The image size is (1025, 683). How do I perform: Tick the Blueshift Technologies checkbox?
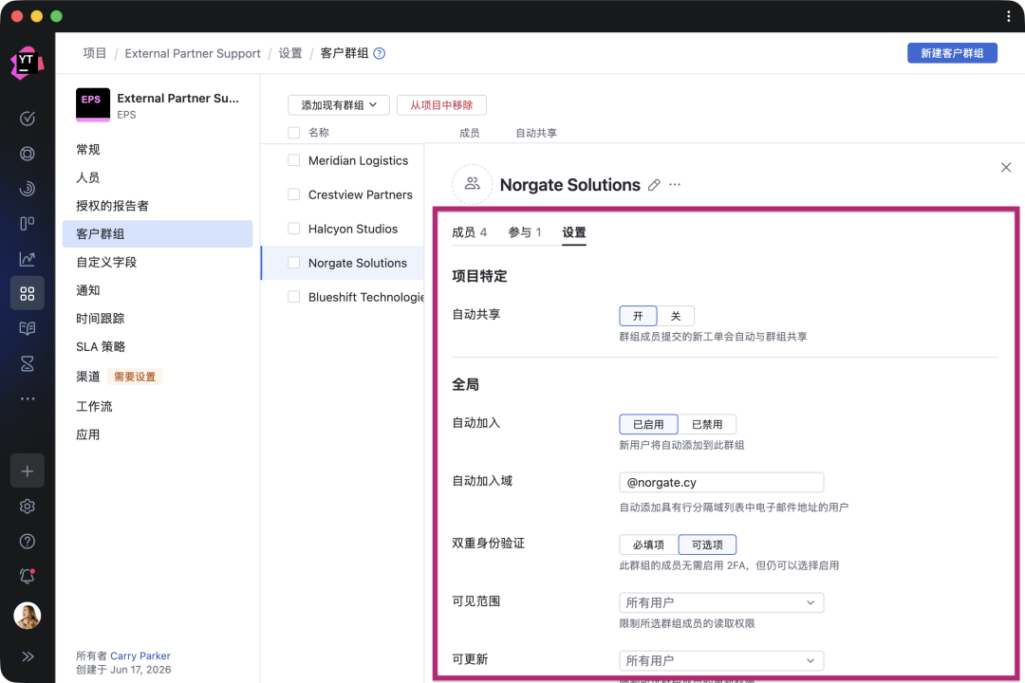[x=294, y=297]
